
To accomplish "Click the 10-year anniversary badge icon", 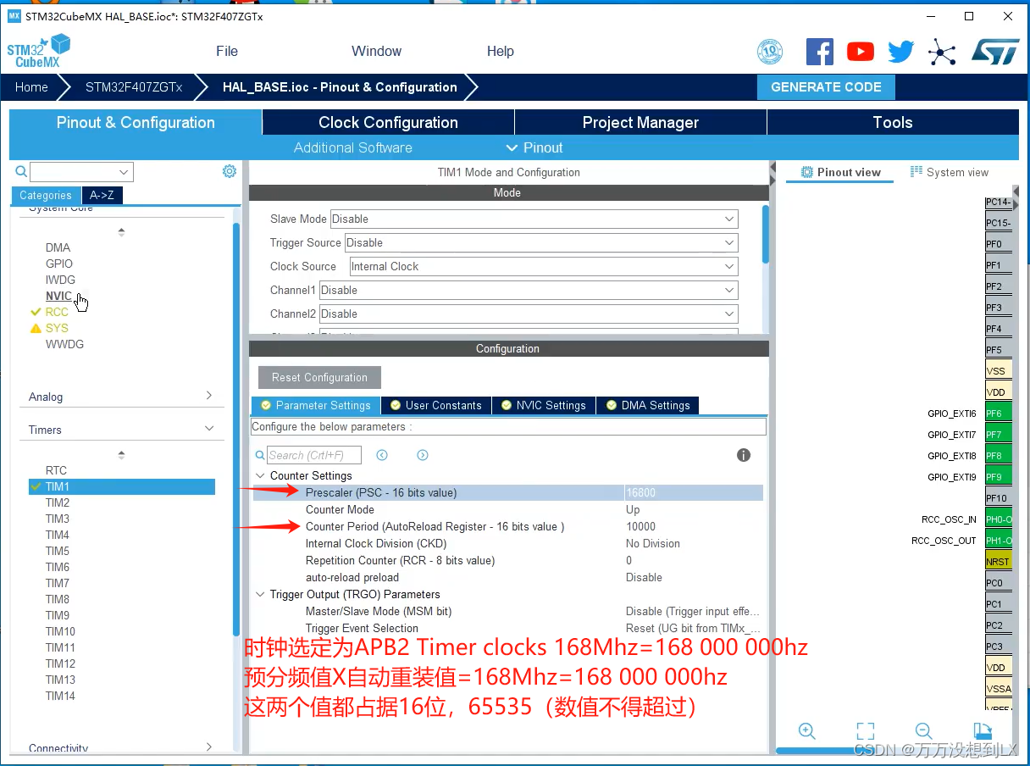I will 769,52.
